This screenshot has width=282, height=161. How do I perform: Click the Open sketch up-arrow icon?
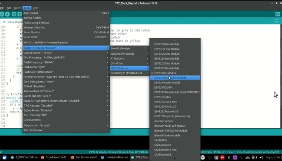pos(20,14)
